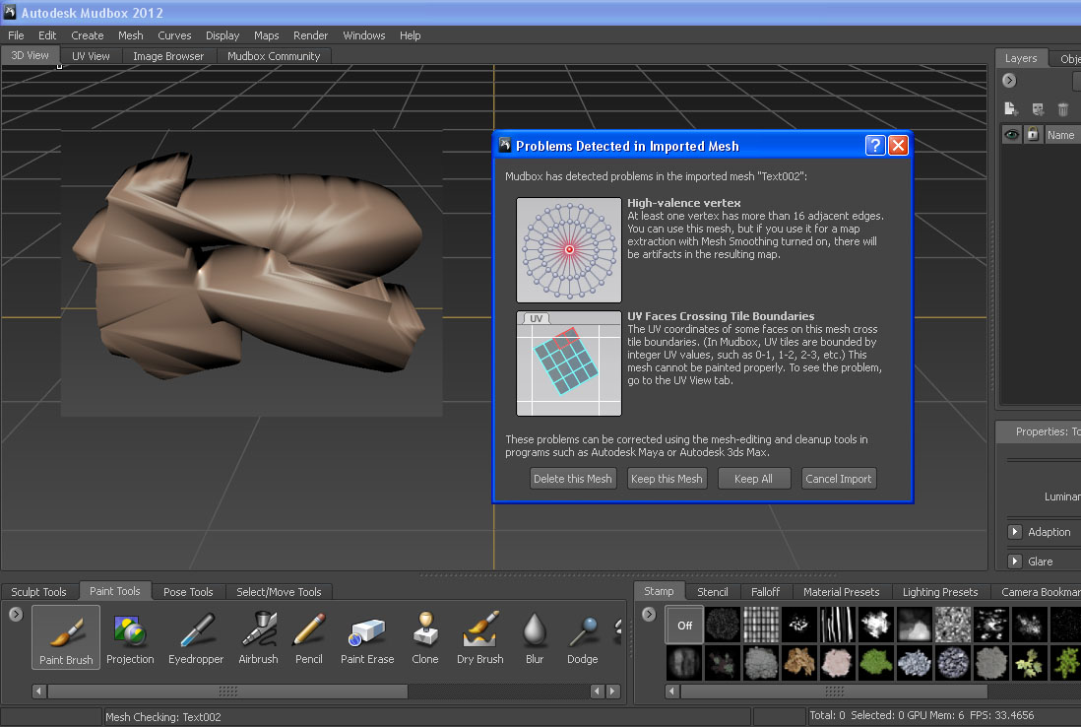Select the pink blob stamp thumbnail

[x=838, y=663]
